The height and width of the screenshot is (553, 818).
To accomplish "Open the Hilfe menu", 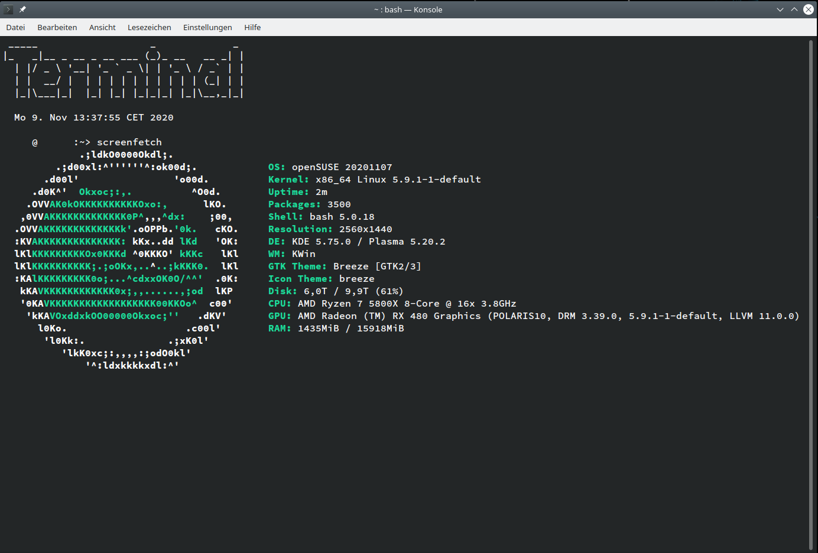I will [252, 27].
